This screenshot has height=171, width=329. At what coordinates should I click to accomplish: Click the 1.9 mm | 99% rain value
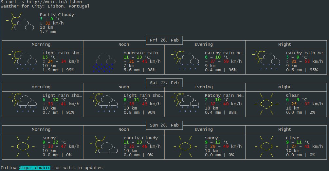[x=58, y=70]
